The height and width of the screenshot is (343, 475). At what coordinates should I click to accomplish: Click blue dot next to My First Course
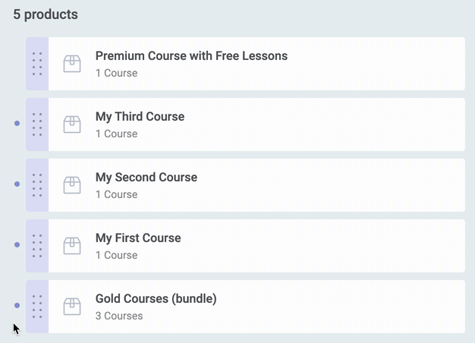point(17,244)
